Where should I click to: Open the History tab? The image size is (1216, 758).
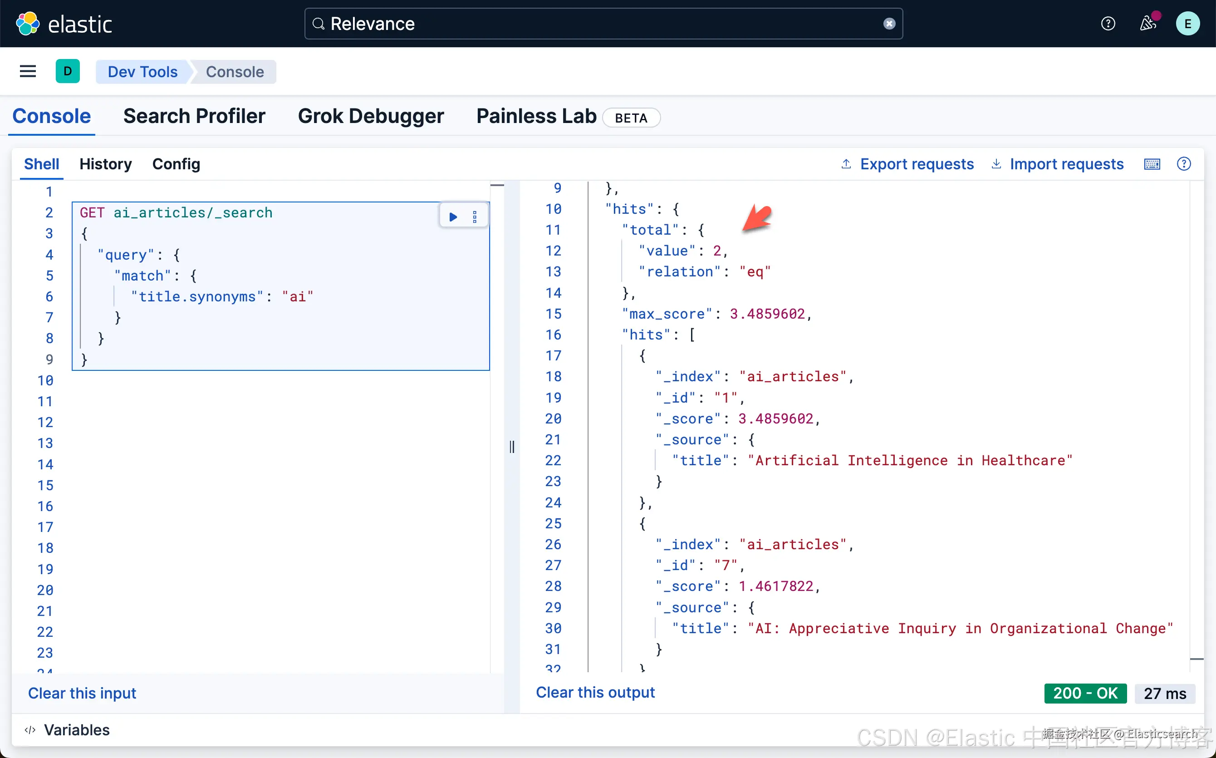coord(105,164)
